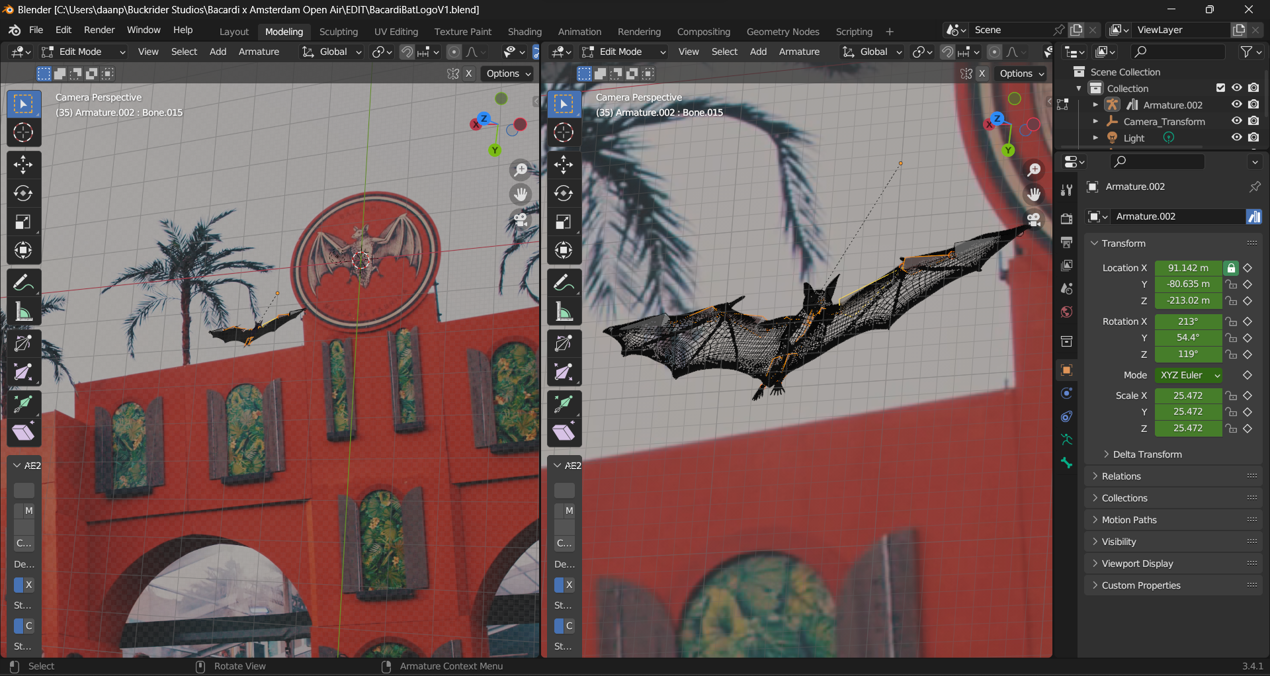
Task: Select the Roll tool in left viewport
Action: click(x=23, y=343)
